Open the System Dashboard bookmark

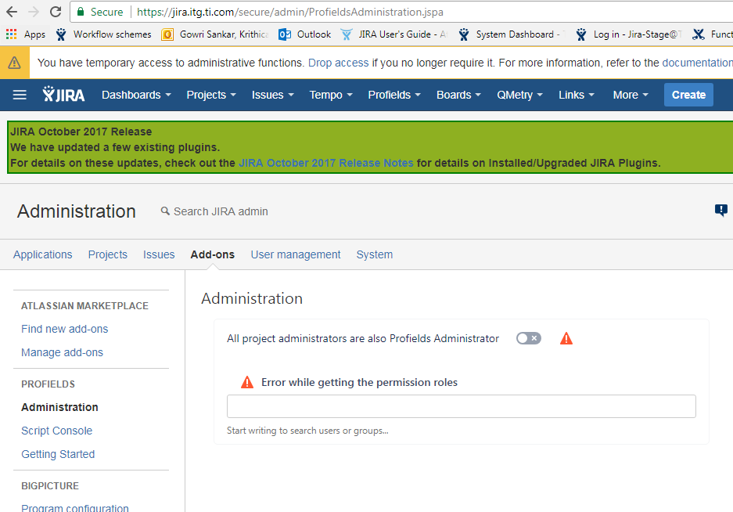pos(512,34)
